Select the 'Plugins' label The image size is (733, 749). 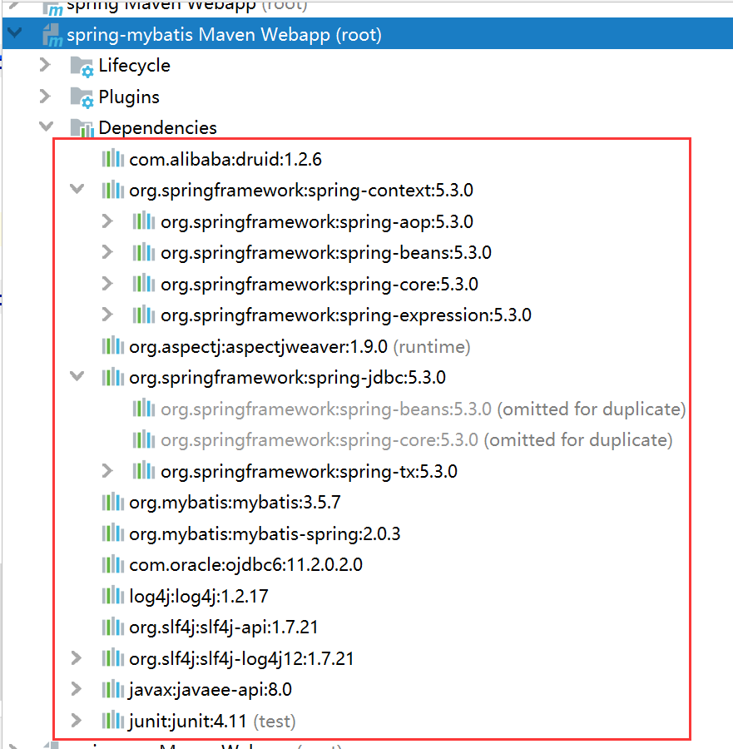coord(129,97)
